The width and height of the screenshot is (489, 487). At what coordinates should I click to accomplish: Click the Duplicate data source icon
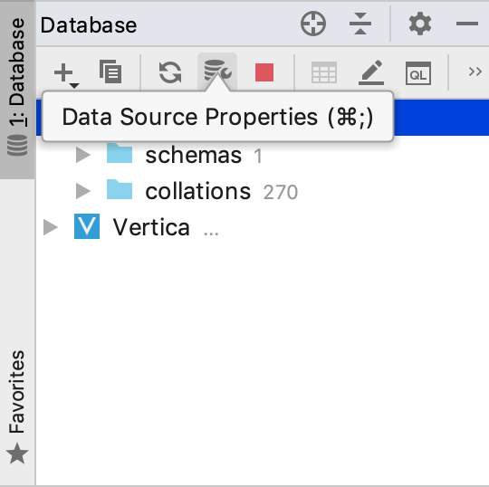(x=110, y=72)
